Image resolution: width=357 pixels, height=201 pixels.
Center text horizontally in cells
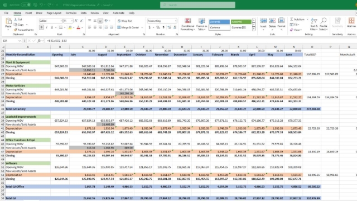pyautogui.click(x=95, y=27)
